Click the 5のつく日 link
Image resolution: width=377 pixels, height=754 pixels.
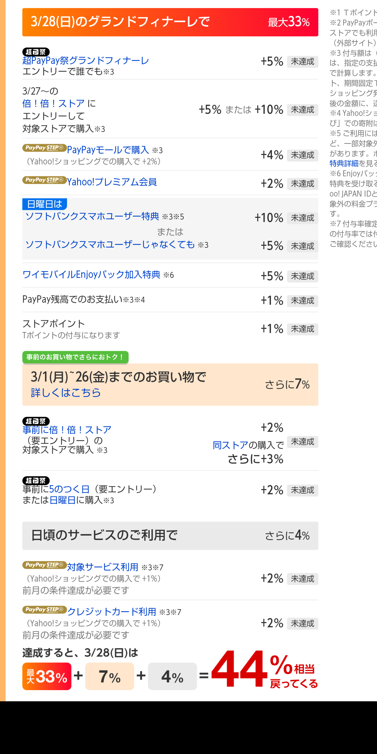tap(69, 489)
